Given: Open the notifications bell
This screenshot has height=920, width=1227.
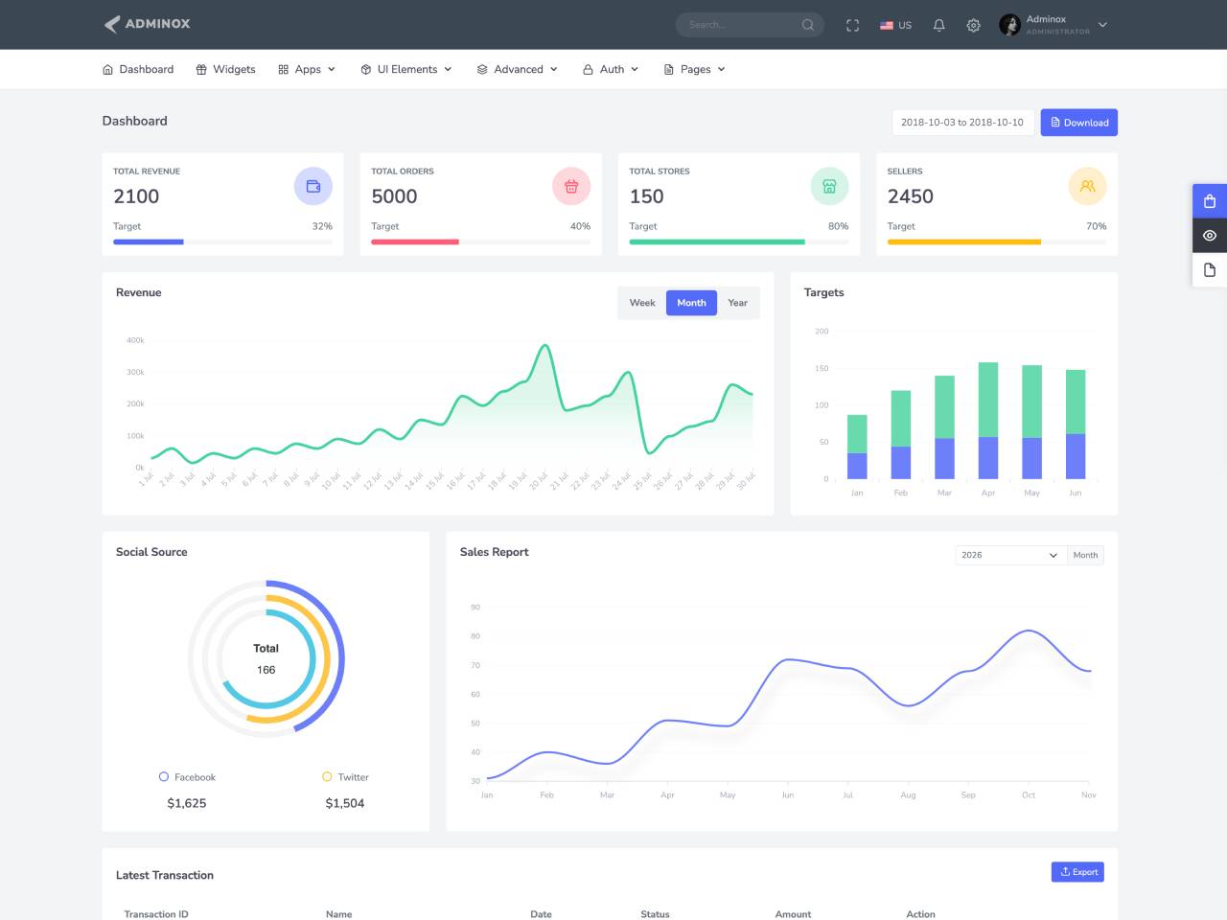Looking at the screenshot, I should 939,25.
